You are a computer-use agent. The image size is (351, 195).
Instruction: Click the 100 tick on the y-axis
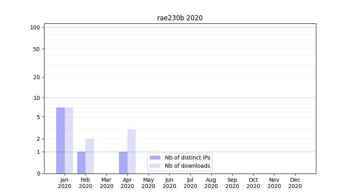35,27
